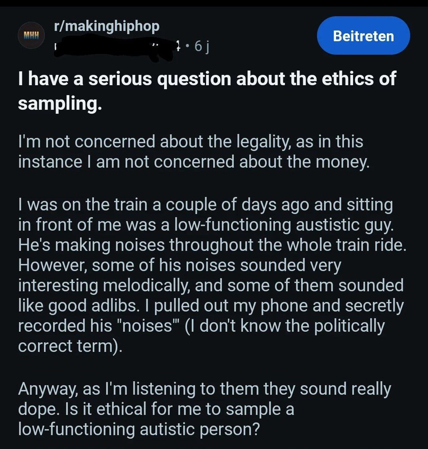428x449 pixels.
Task: Click the line starting "interesting melodically"
Action: [210, 285]
